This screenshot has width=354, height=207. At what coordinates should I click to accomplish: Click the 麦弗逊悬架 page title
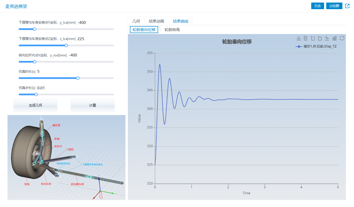(16, 6)
